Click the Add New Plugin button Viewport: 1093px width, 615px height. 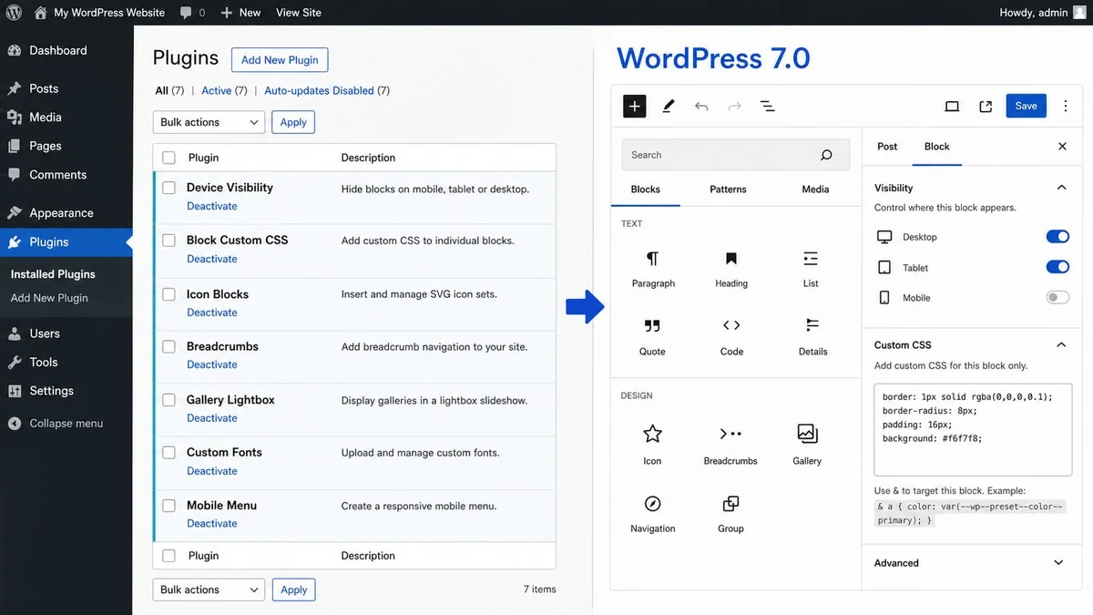point(280,60)
